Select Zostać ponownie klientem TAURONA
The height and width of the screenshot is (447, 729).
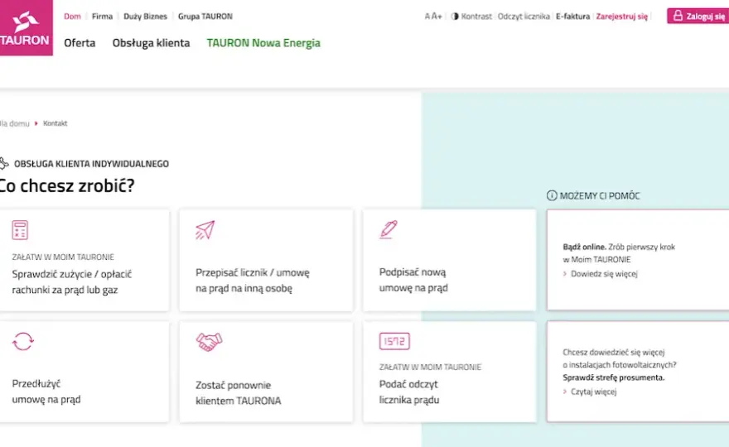[x=266, y=372]
